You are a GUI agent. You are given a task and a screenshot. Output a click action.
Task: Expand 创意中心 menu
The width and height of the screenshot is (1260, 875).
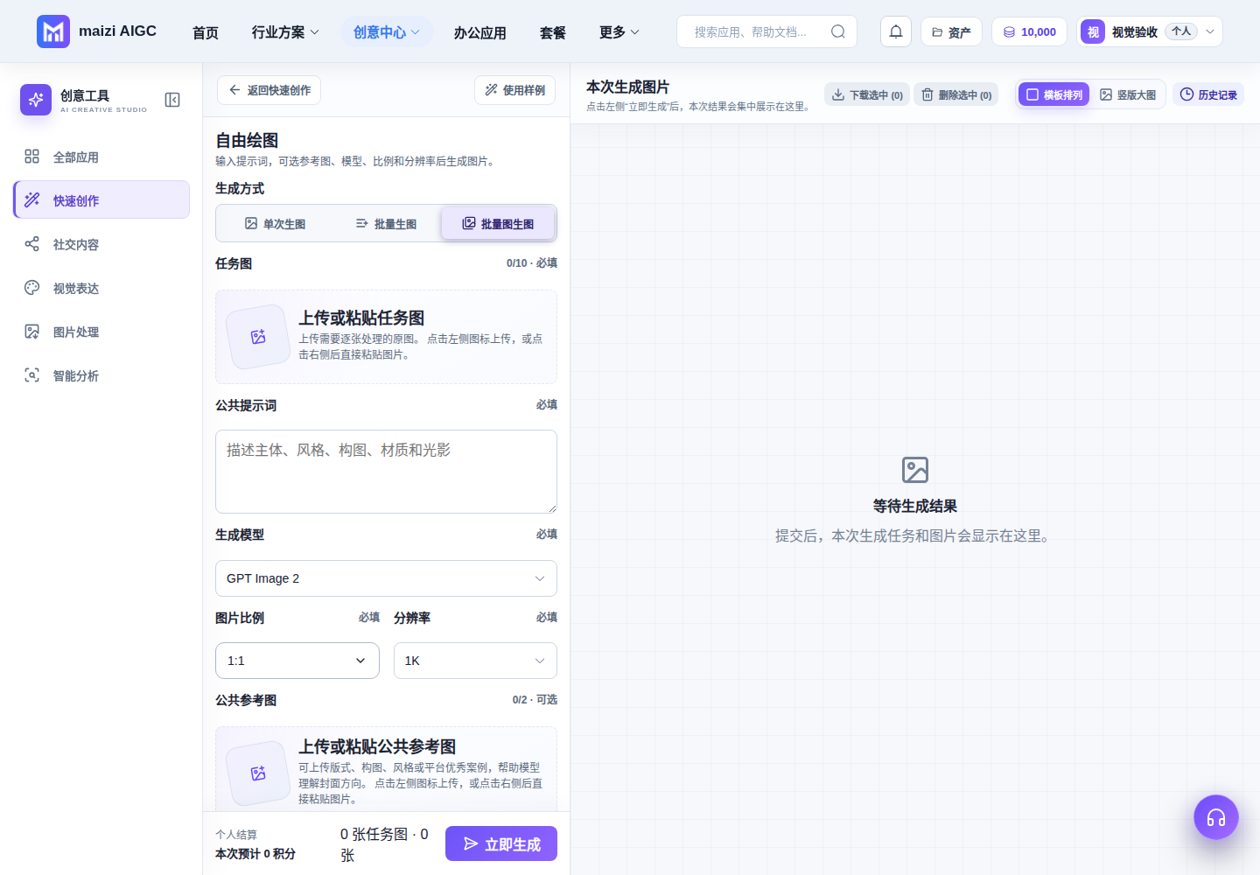(x=386, y=32)
